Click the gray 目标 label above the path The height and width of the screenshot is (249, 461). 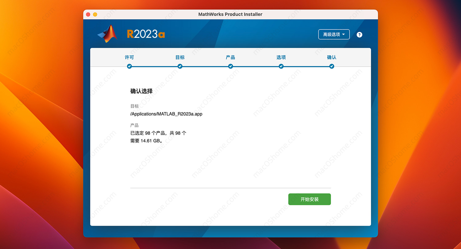pos(134,106)
